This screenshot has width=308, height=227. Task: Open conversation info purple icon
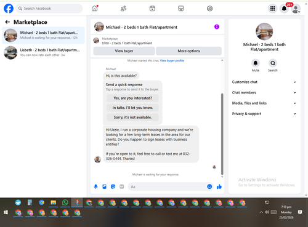[217, 27]
